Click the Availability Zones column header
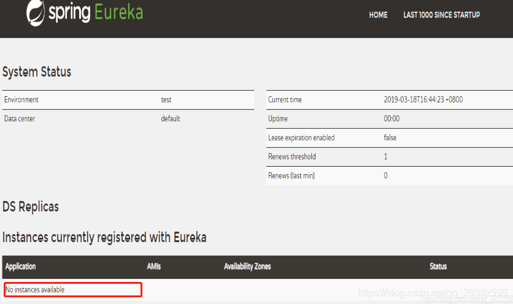Screen dimensions: 513x304 (247, 267)
